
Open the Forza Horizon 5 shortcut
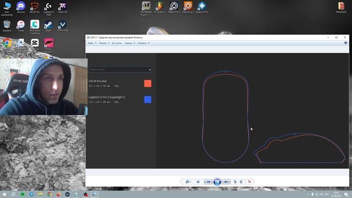[x=48, y=45]
